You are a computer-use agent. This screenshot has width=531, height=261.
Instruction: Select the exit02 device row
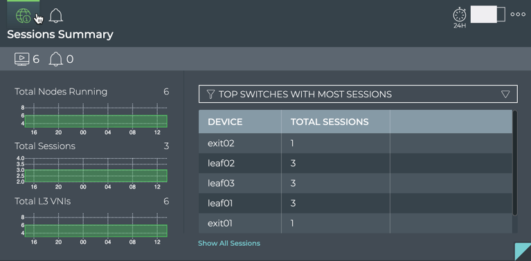tap(355, 143)
